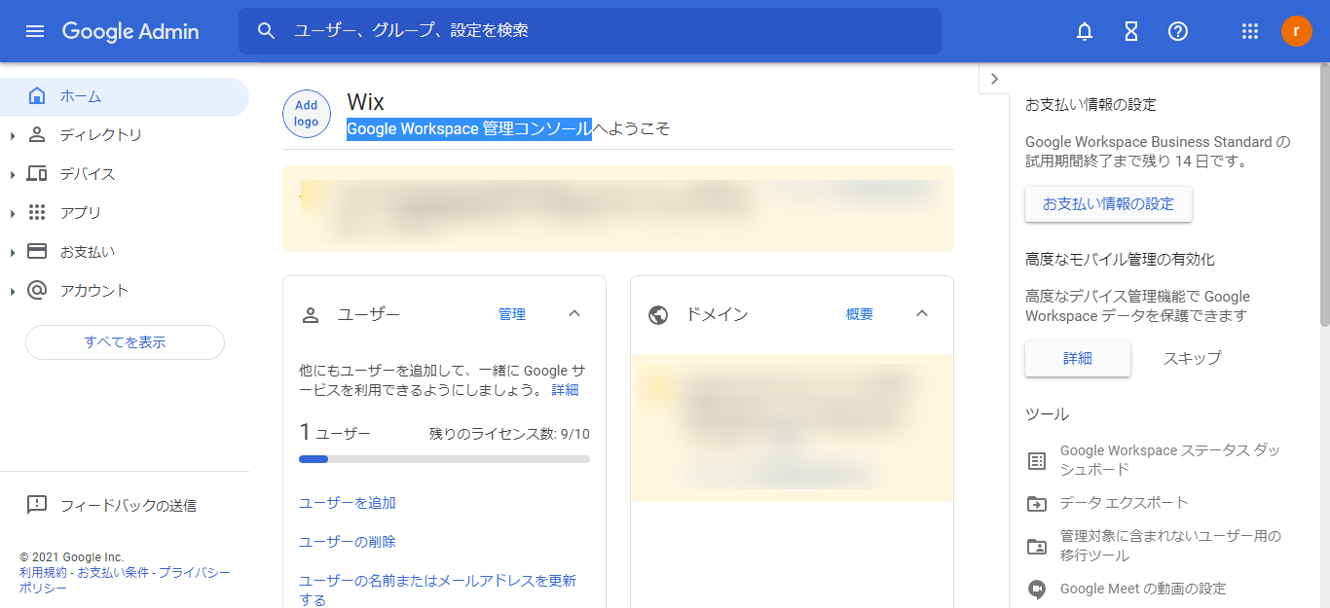The width and height of the screenshot is (1330, 608).
Task: Click the highlighted Google Workspace 管理コンソール text
Action: [x=469, y=128]
